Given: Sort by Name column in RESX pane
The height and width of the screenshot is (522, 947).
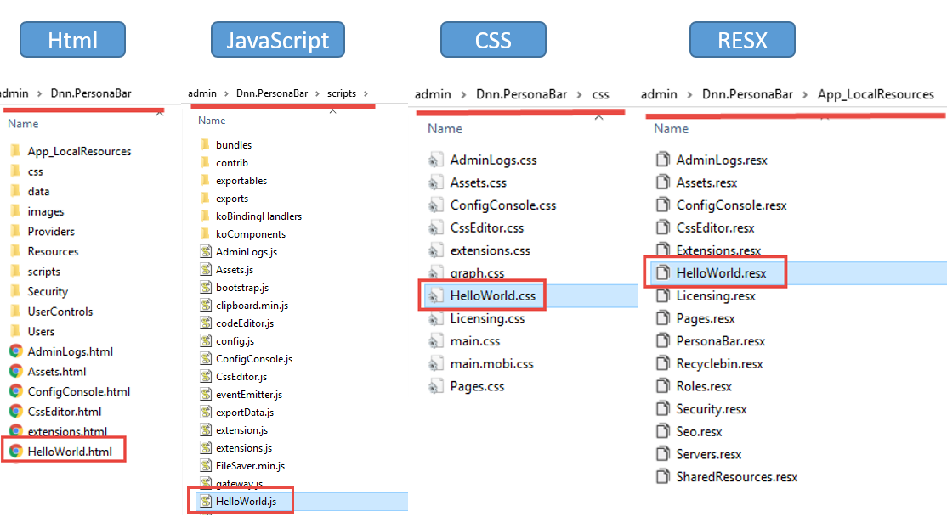Looking at the screenshot, I should pyautogui.click(x=671, y=128).
